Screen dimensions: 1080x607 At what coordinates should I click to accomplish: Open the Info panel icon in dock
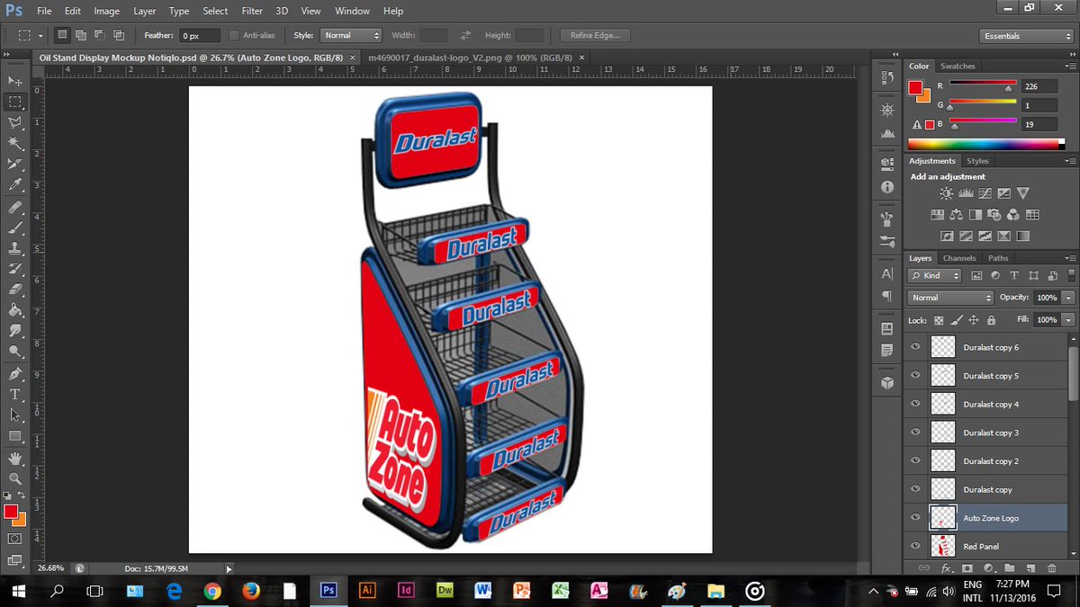click(887, 187)
